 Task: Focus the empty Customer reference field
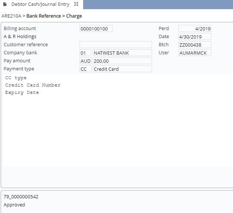tap(115, 45)
